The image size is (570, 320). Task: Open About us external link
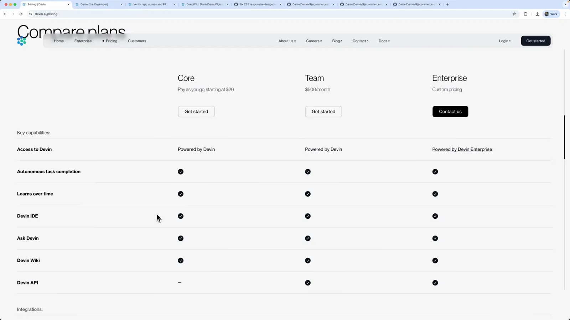click(287, 41)
